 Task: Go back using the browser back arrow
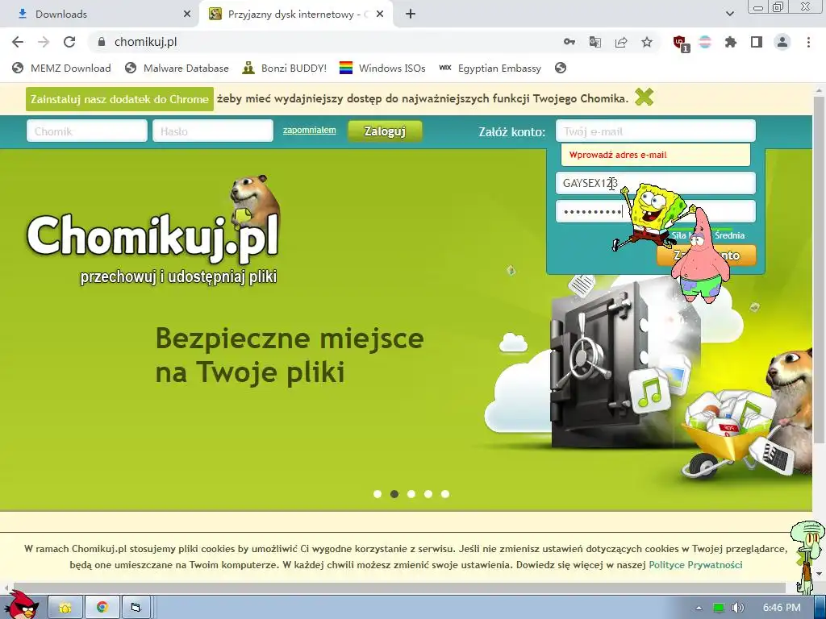click(18, 42)
